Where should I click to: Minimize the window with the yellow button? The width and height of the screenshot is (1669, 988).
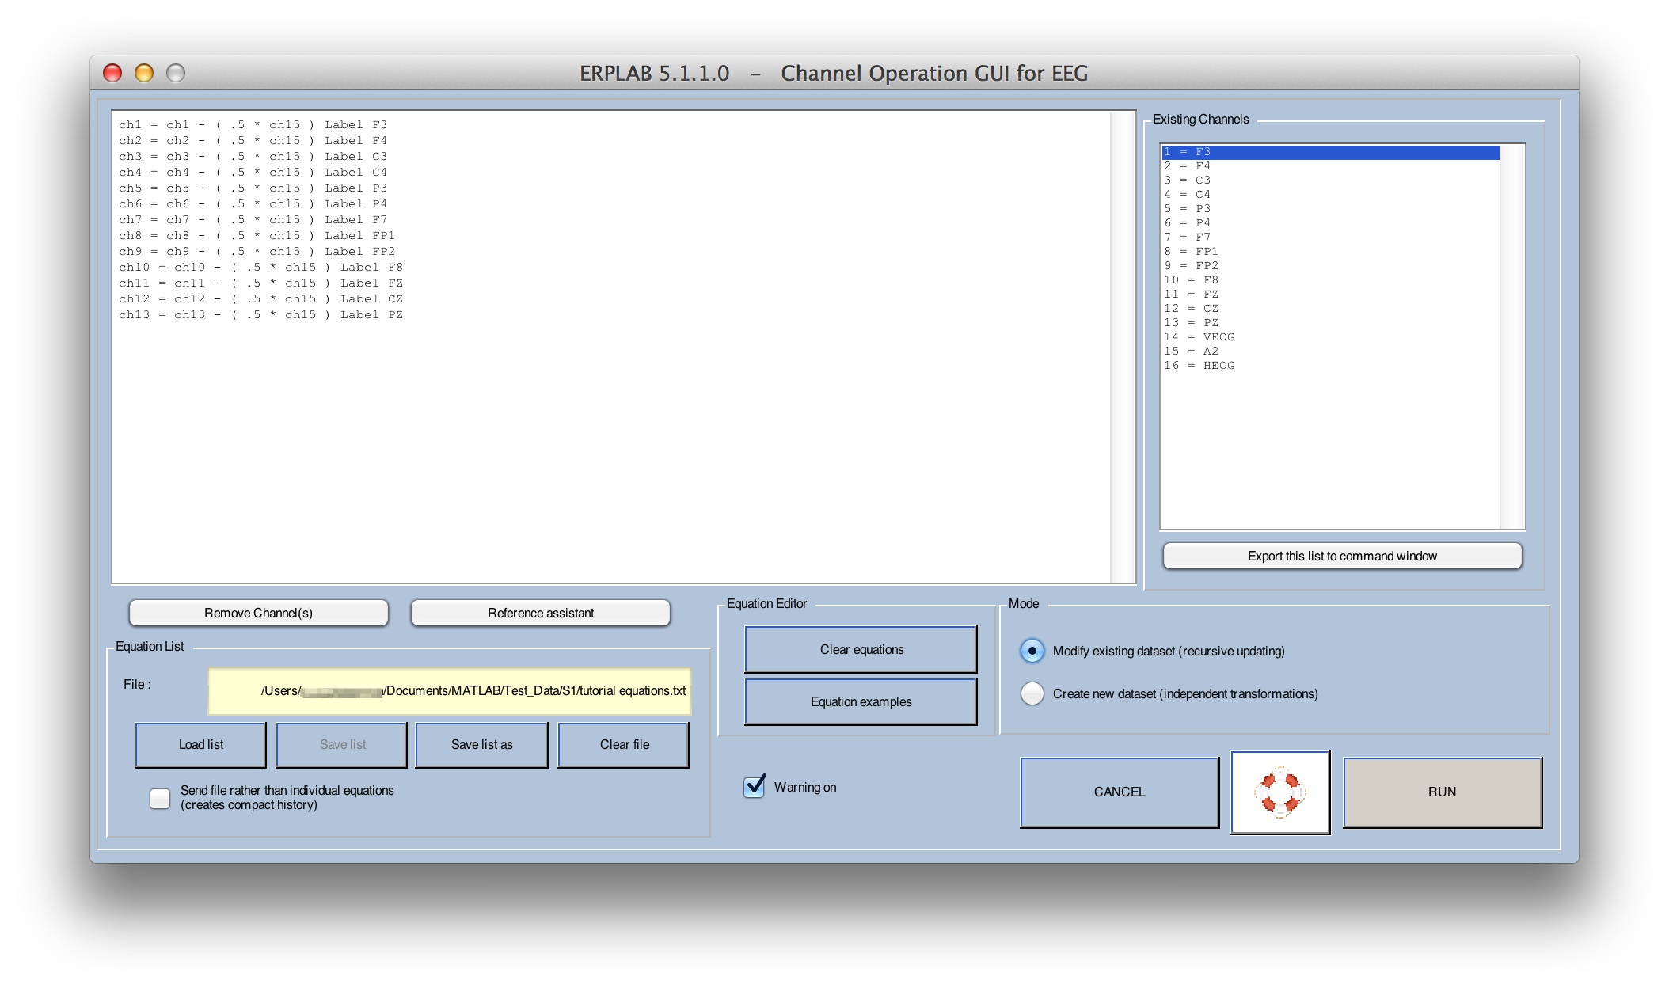tap(144, 73)
